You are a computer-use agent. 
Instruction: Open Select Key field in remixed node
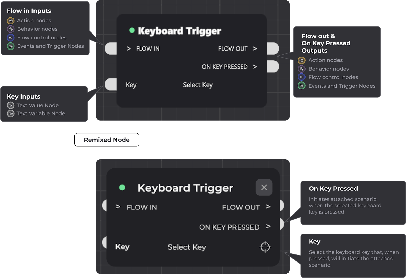(x=187, y=247)
